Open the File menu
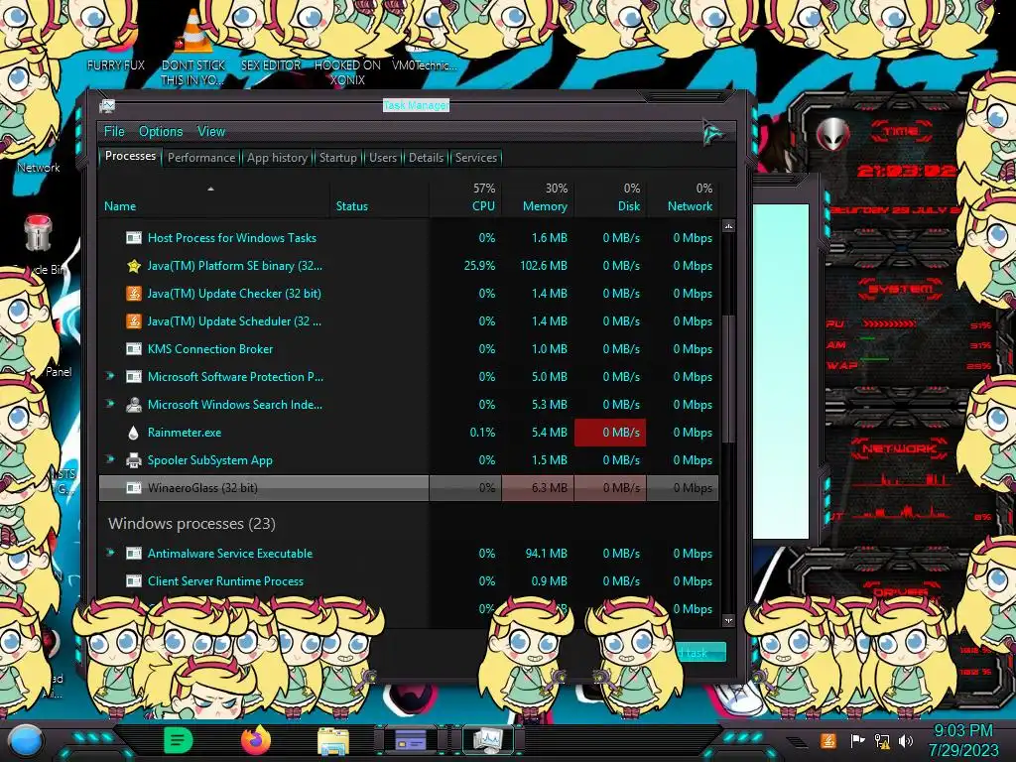This screenshot has width=1016, height=762. click(114, 132)
